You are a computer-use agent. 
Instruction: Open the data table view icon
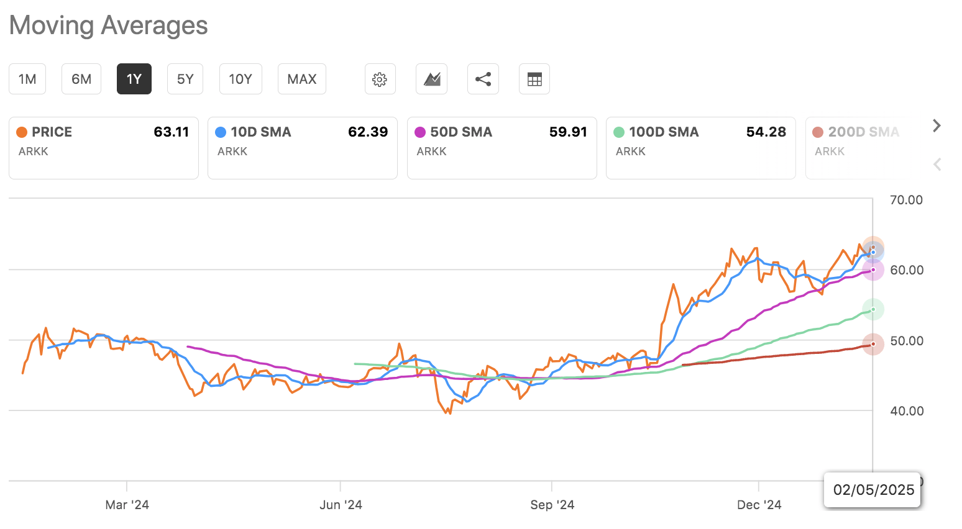click(x=534, y=79)
